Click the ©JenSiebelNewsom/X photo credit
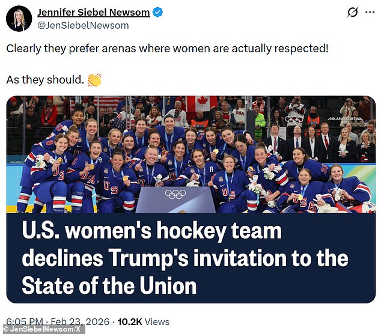The height and width of the screenshot is (334, 381). click(43, 329)
